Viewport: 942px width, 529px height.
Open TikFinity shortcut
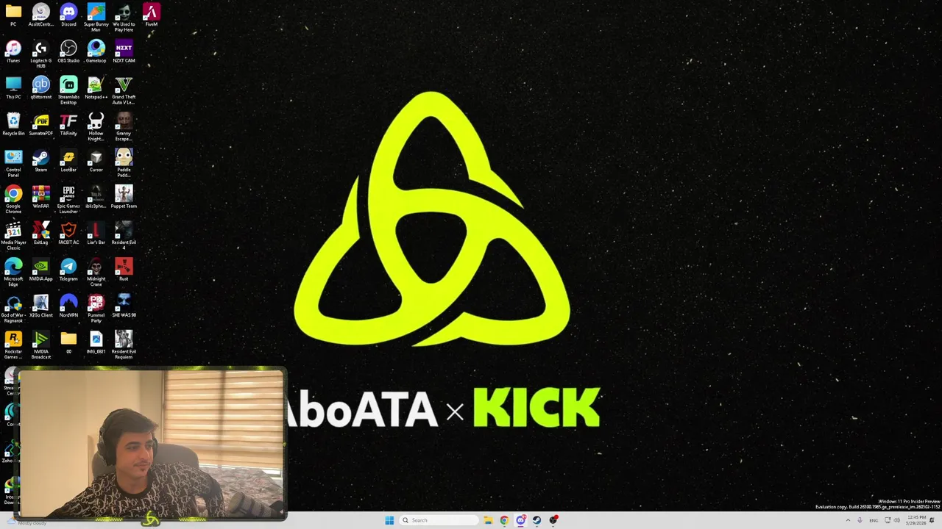click(68, 124)
